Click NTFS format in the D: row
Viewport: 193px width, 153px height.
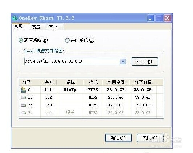[x=93, y=98]
